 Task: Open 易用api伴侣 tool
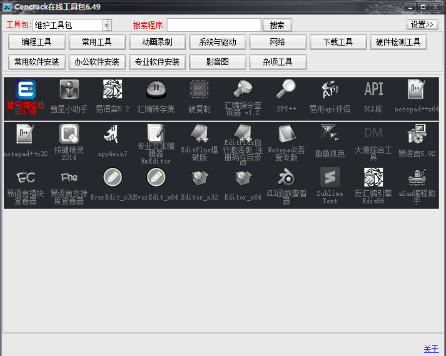pyautogui.click(x=330, y=89)
